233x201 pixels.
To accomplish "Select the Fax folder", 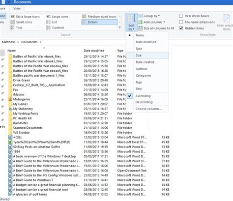I will click(x=16, y=90).
